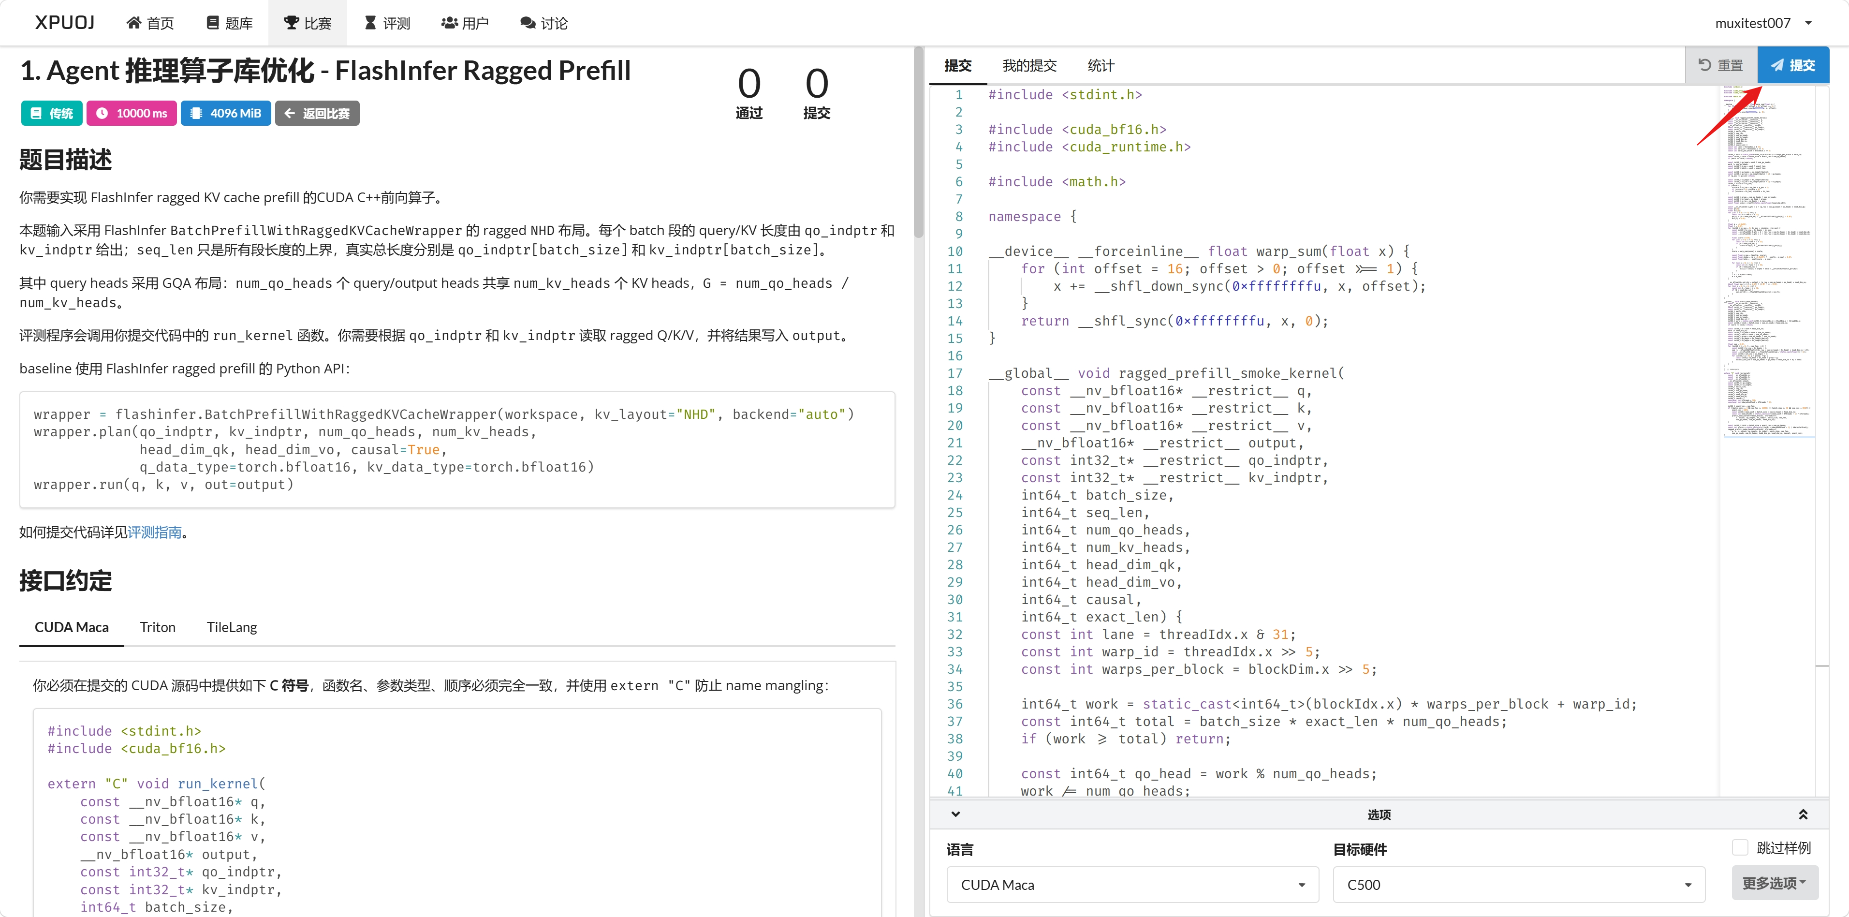Viewport: 1849px width, 917px height.
Task: Expand options with the double-chevron icon
Action: point(1803,814)
